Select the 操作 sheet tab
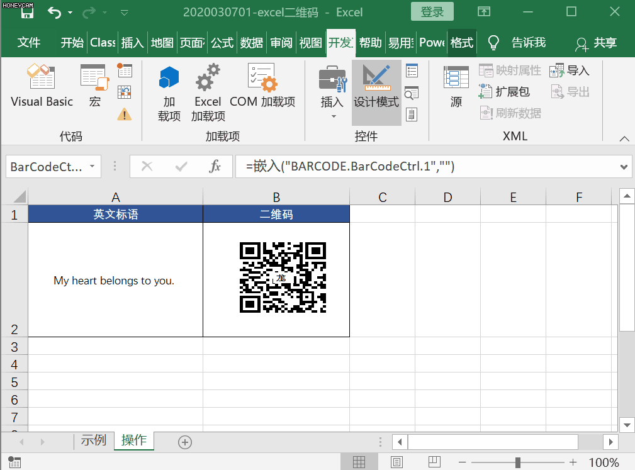Image resolution: width=635 pixels, height=470 pixels. [x=134, y=440]
